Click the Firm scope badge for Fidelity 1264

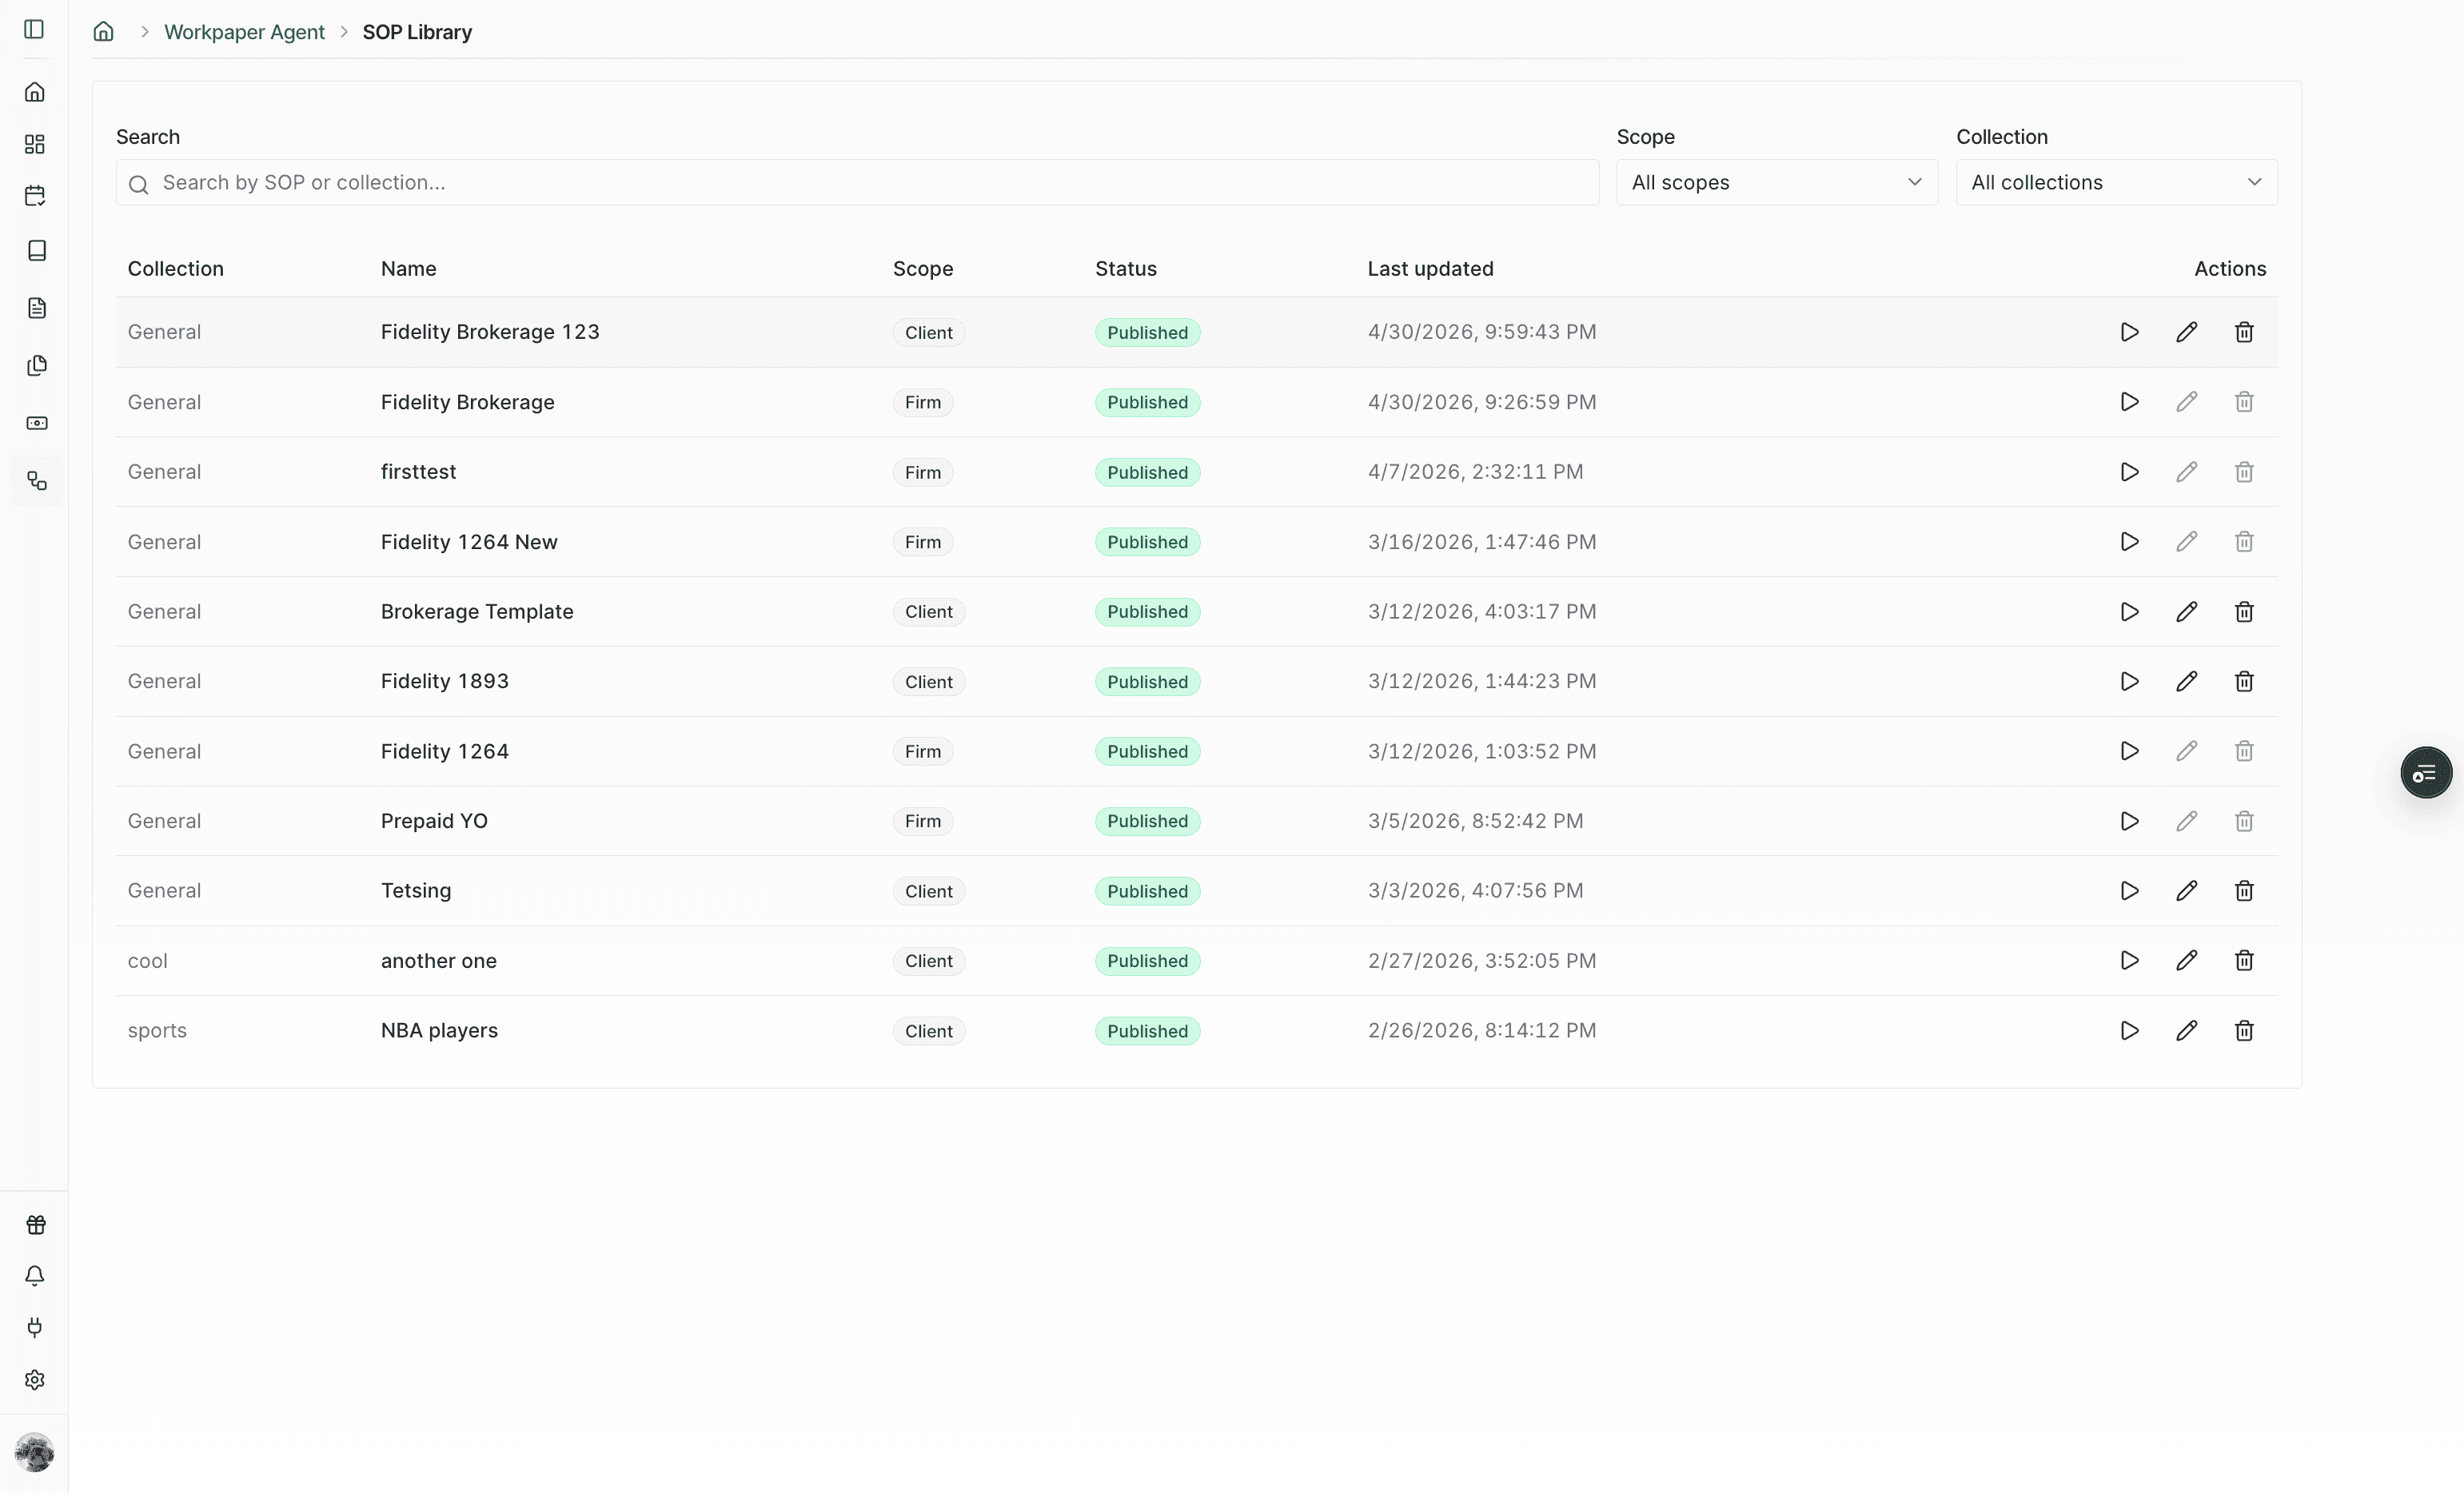[922, 752]
